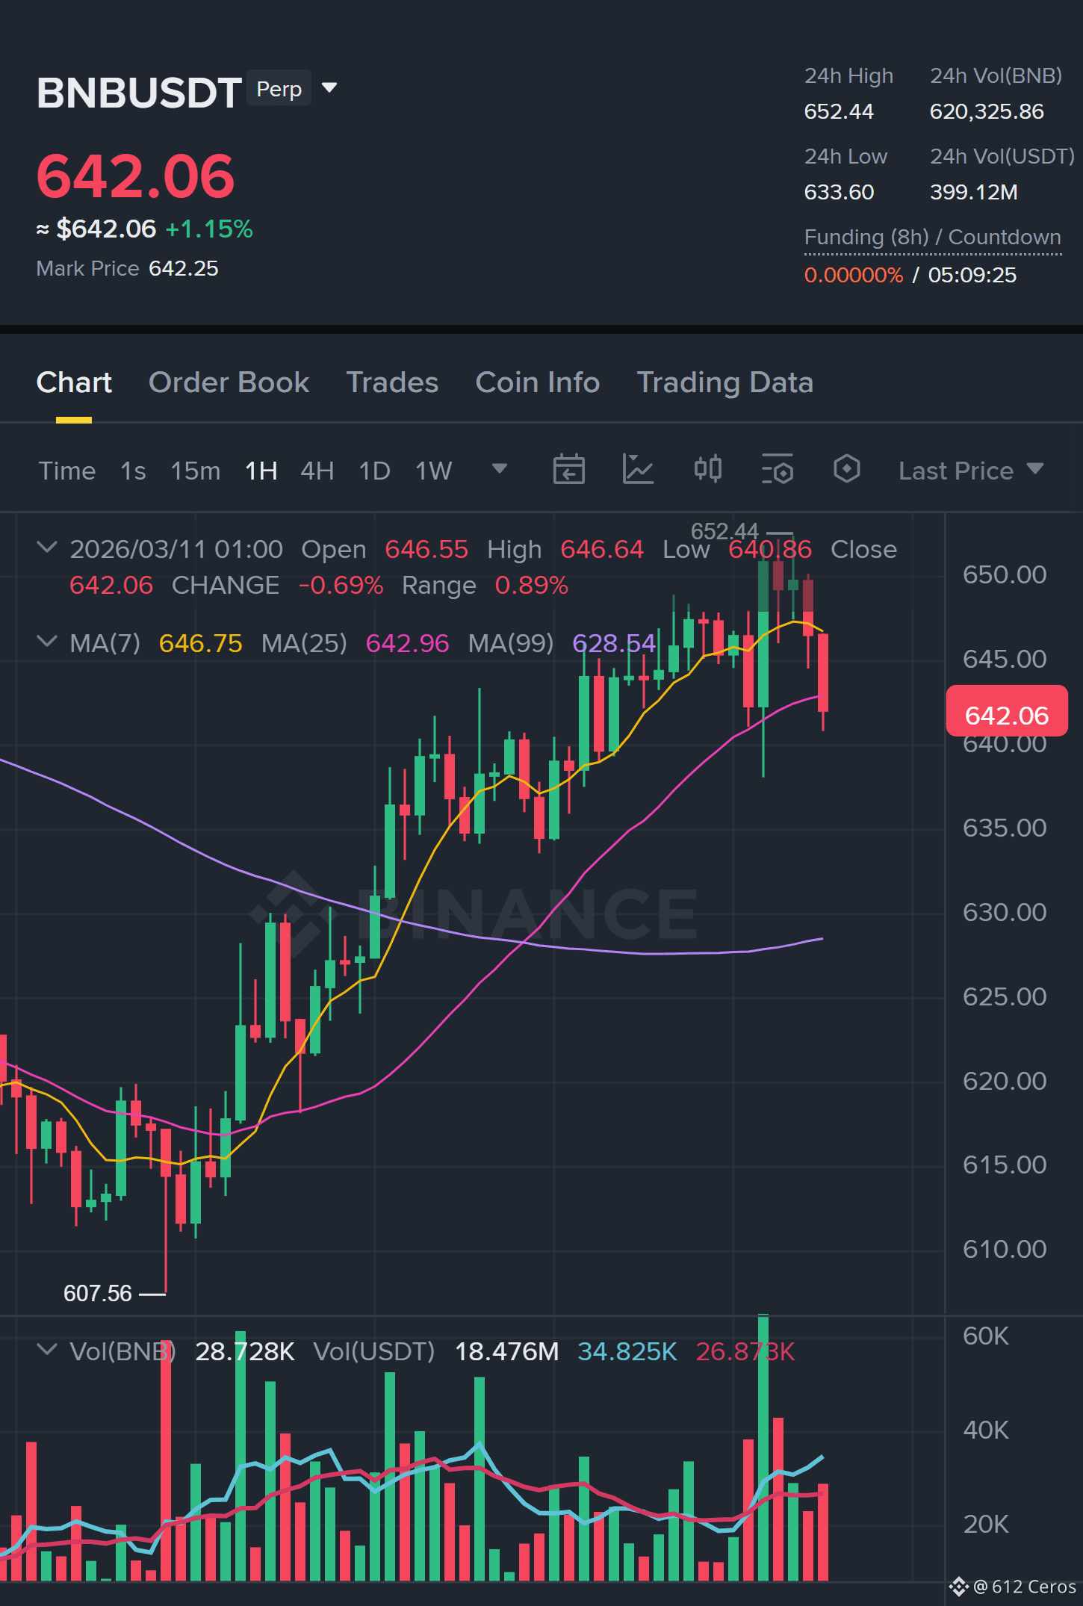
Task: Collapse the MA indicator legend
Action: point(46,642)
